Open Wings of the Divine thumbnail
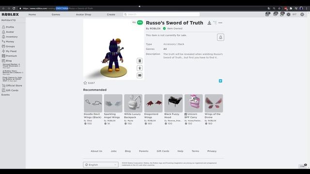The image size is (310, 174). tap(214, 103)
